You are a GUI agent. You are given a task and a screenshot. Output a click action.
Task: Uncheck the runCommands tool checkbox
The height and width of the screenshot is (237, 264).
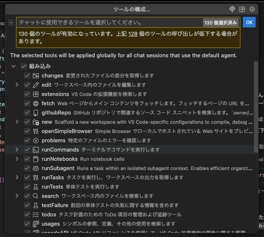[x=27, y=150]
